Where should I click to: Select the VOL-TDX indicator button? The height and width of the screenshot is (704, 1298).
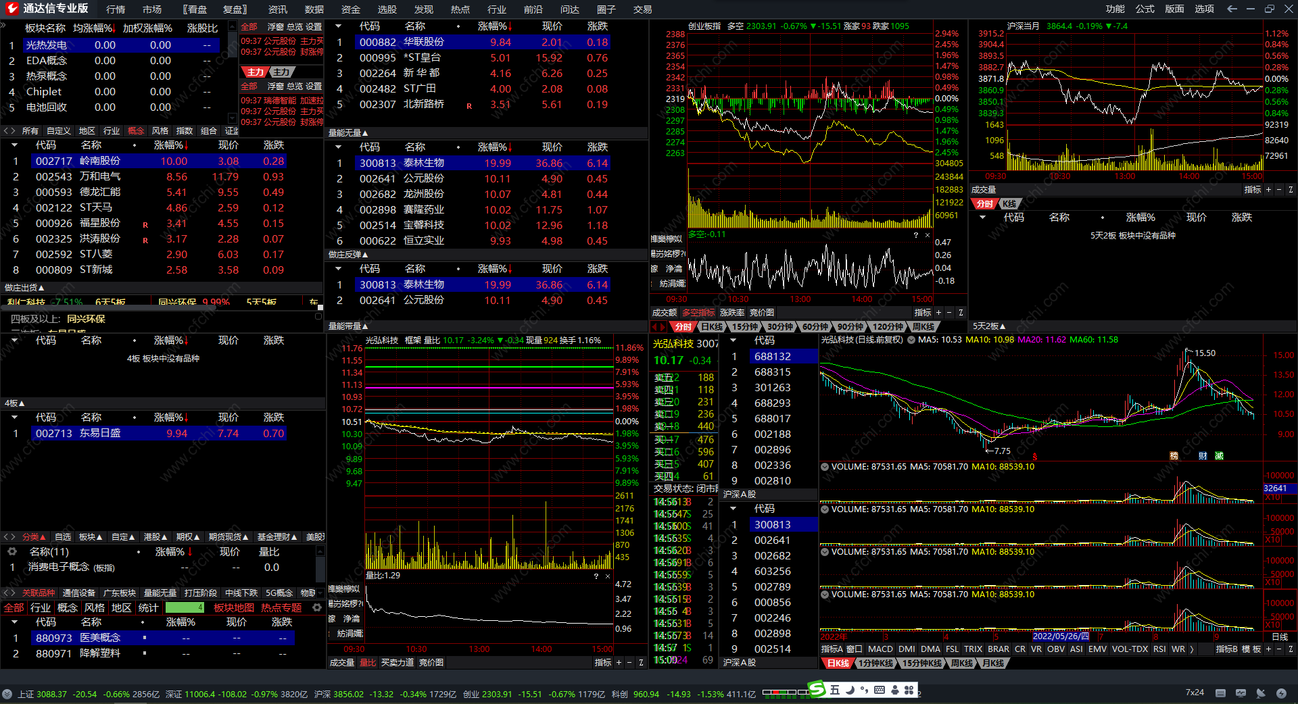pyautogui.click(x=1130, y=649)
